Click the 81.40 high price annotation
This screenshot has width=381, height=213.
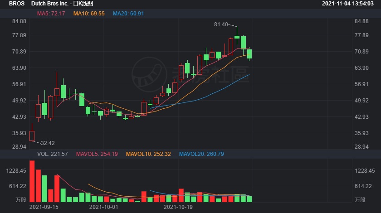click(x=221, y=24)
